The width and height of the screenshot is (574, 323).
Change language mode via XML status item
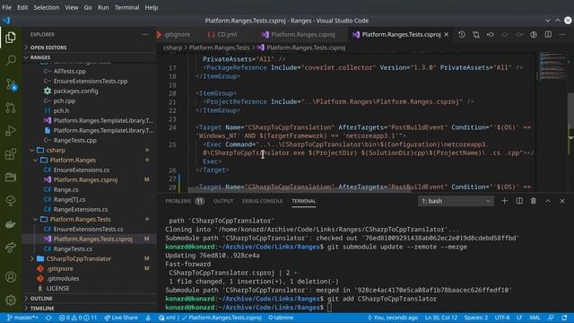(535, 318)
